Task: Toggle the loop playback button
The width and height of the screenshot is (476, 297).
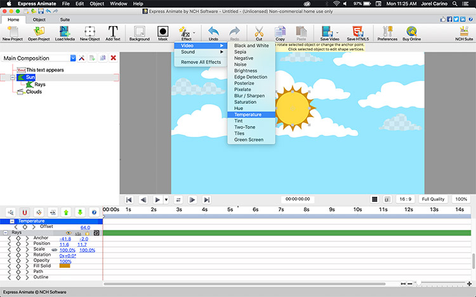Action: point(178,200)
